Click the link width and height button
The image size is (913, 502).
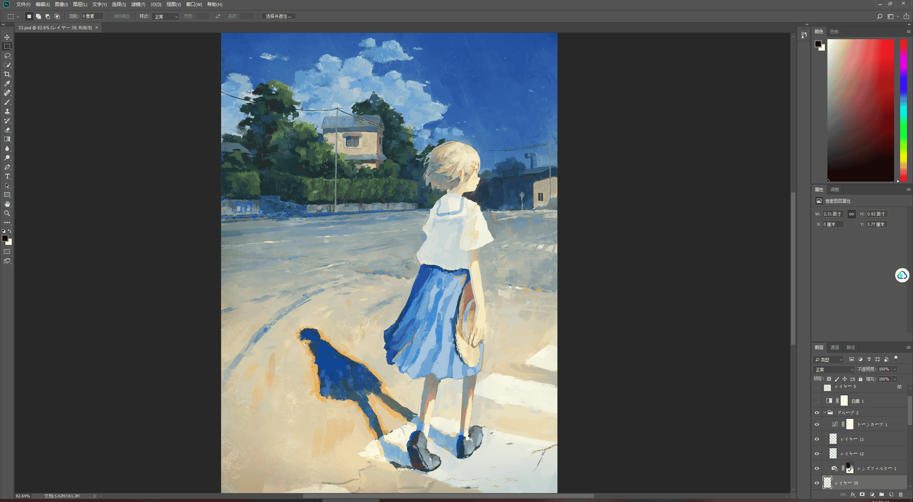click(x=851, y=214)
